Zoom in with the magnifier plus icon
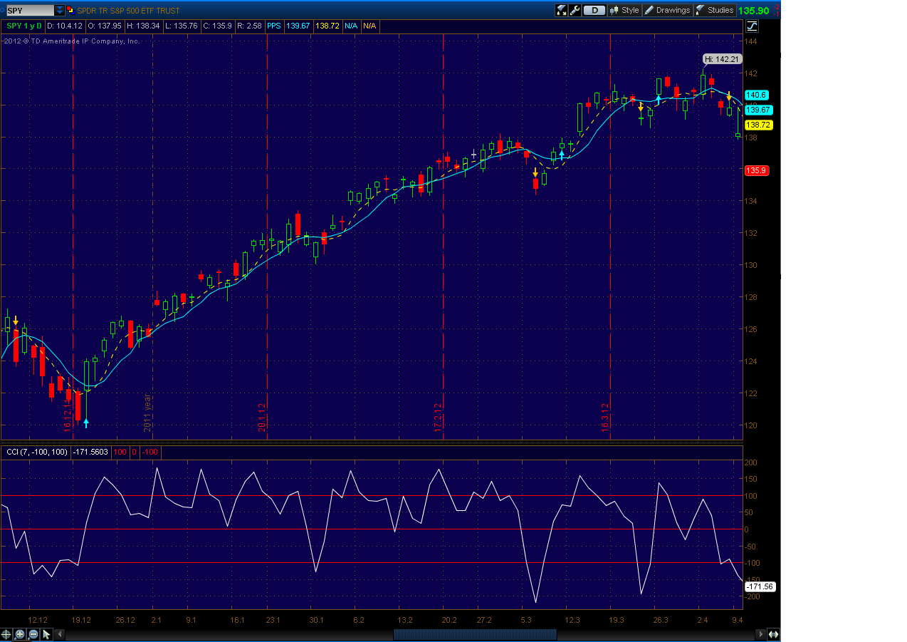Screen dimensions: 907x642 (19, 634)
